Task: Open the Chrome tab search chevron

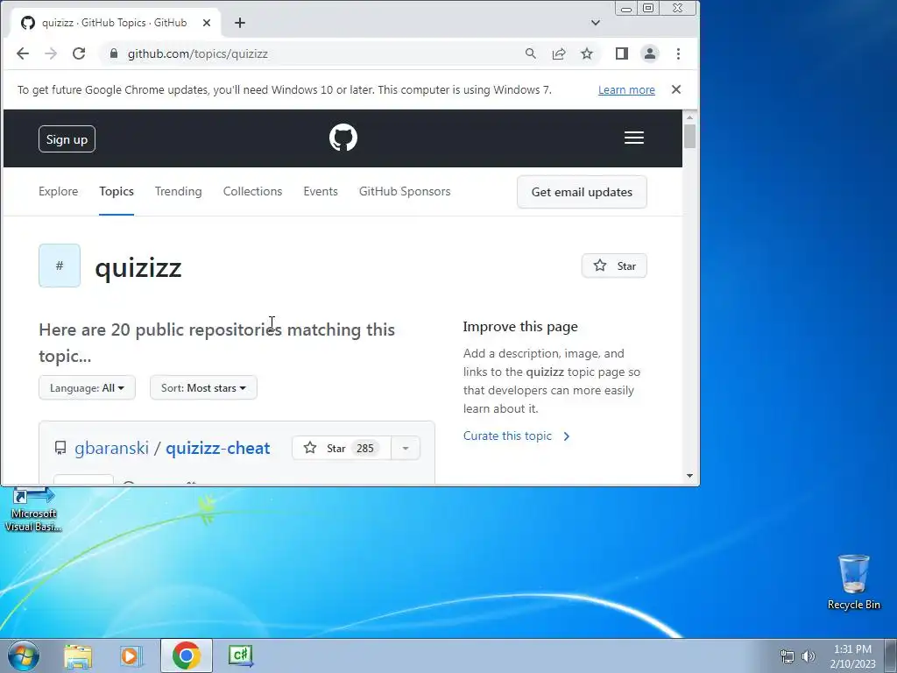Action: tap(596, 23)
